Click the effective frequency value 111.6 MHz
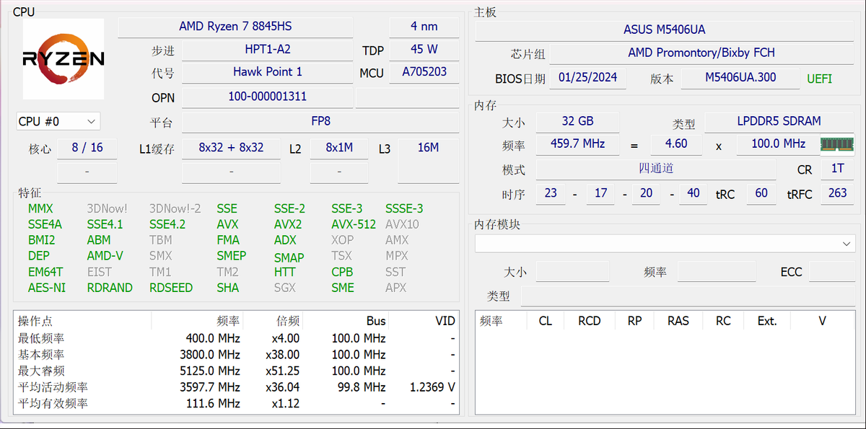This screenshot has height=429, width=866. point(213,404)
